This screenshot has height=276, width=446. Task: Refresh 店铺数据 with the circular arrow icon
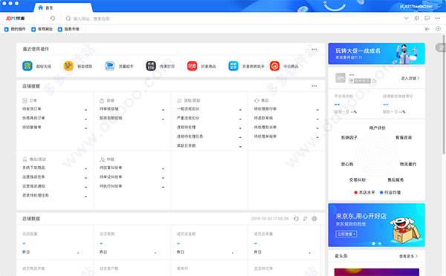[296, 219]
